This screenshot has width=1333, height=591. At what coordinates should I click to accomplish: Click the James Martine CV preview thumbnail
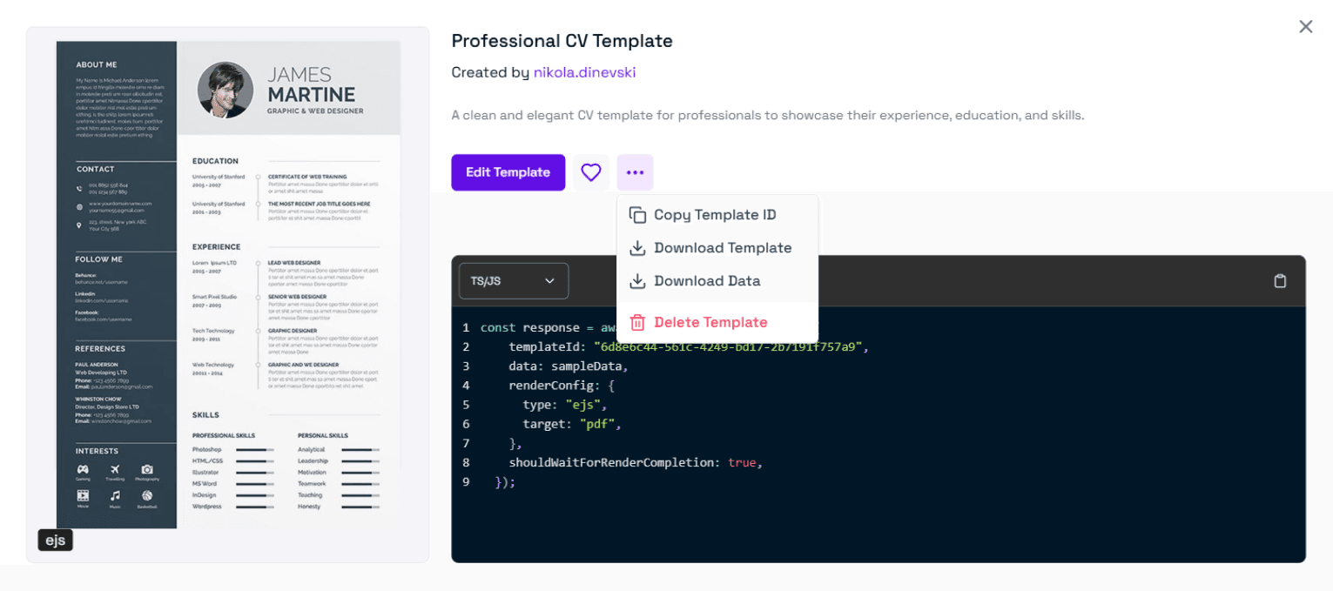(227, 284)
